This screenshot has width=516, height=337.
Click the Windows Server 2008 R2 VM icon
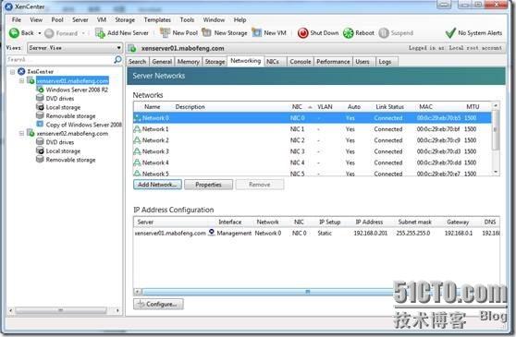click(x=40, y=90)
